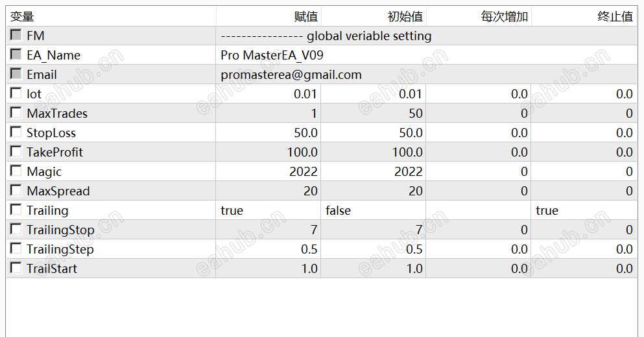Open Trailing value cell showing true
The width and height of the screenshot is (644, 337).
point(268,210)
